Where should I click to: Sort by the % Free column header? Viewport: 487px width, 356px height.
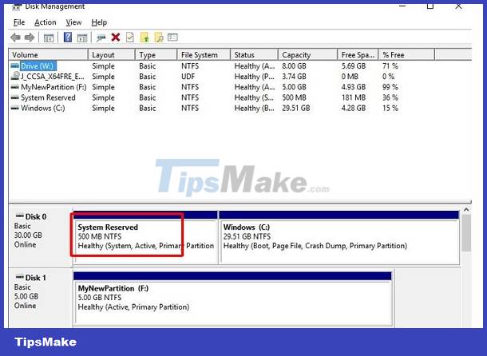[406, 54]
